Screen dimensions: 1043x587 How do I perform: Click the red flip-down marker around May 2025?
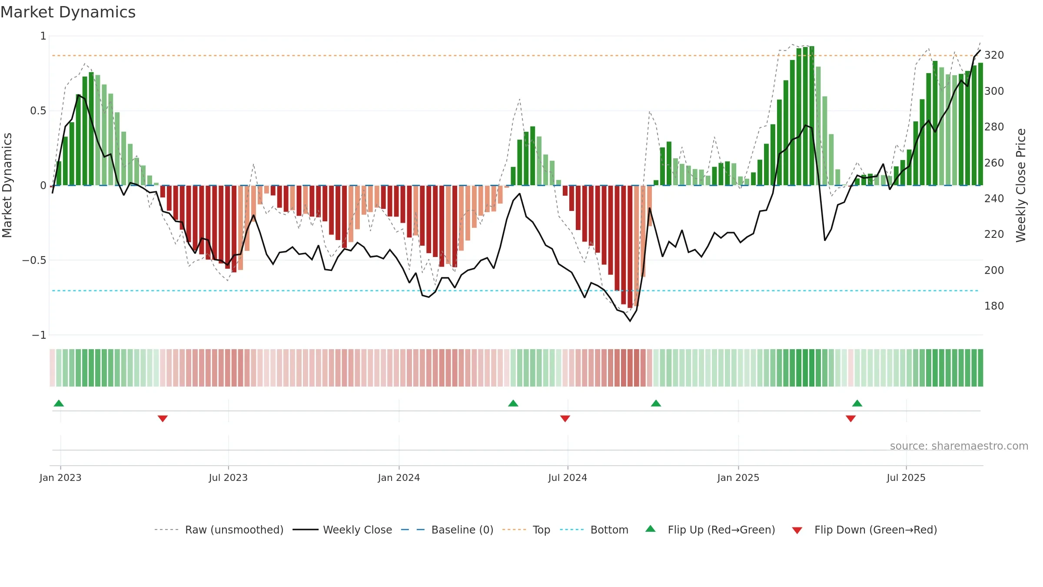tap(851, 418)
